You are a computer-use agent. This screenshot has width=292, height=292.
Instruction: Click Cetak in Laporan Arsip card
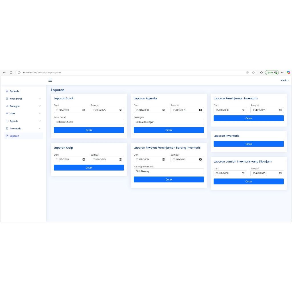coord(89,168)
